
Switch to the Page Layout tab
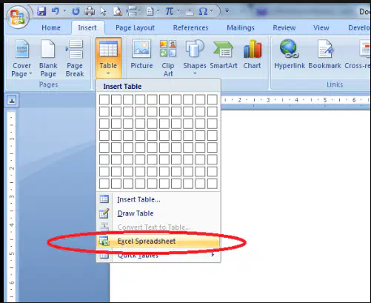[135, 28]
